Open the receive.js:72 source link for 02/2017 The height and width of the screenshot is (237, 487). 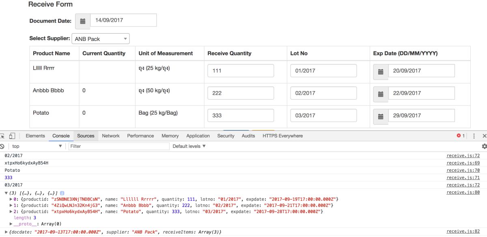pos(463,156)
